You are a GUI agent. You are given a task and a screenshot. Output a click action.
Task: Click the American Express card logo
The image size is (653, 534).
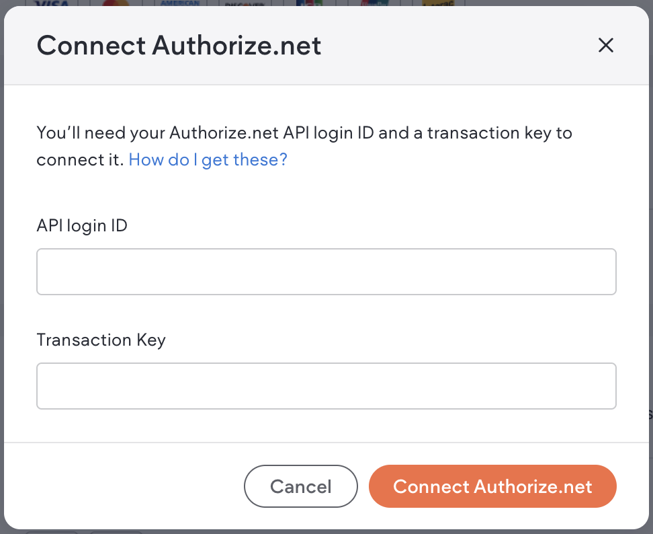pos(179,3)
